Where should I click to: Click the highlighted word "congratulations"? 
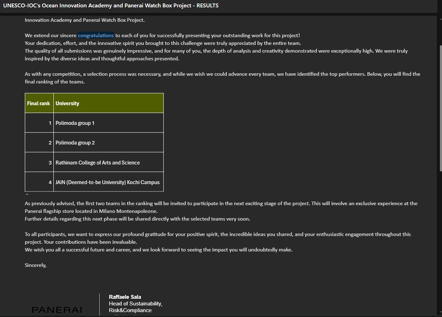pyautogui.click(x=96, y=35)
